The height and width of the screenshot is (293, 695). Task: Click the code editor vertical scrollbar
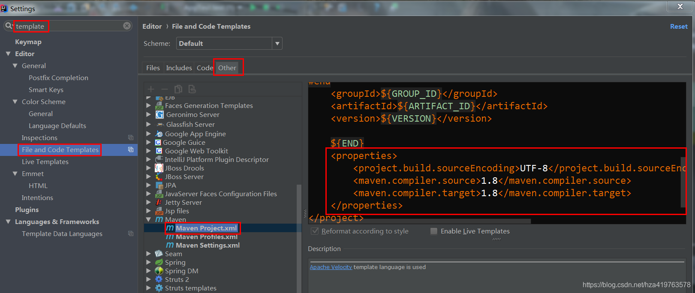pos(683,182)
